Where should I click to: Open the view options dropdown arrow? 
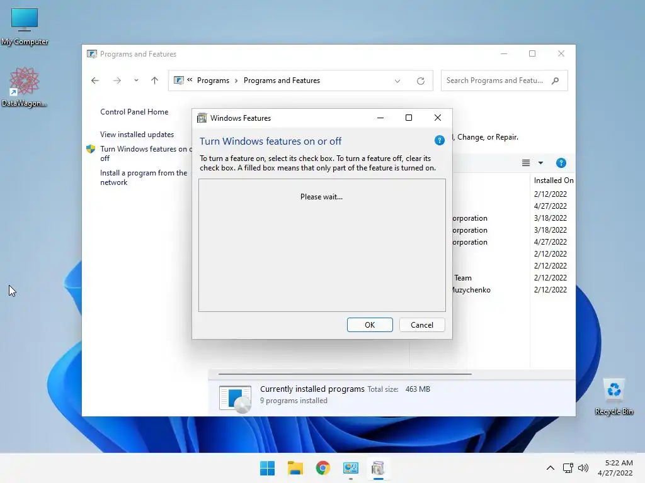(x=540, y=163)
